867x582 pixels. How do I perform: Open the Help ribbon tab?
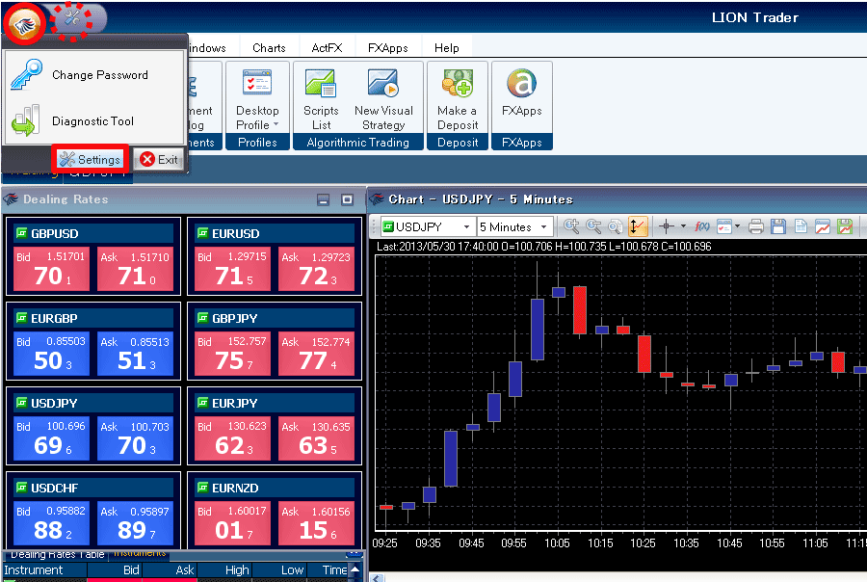[446, 47]
